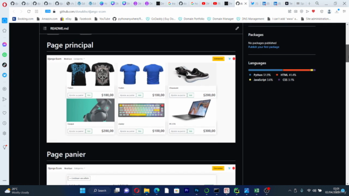Open the heart bookmarks sidebar icon
The image size is (349, 196).
[x=4, y=113]
